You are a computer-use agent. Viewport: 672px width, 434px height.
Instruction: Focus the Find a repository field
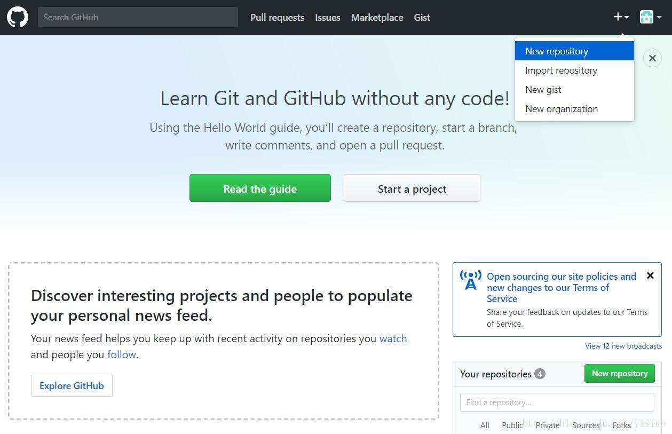tap(557, 402)
